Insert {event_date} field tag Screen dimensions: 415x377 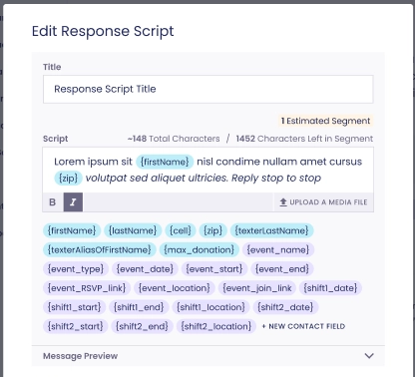(145, 268)
